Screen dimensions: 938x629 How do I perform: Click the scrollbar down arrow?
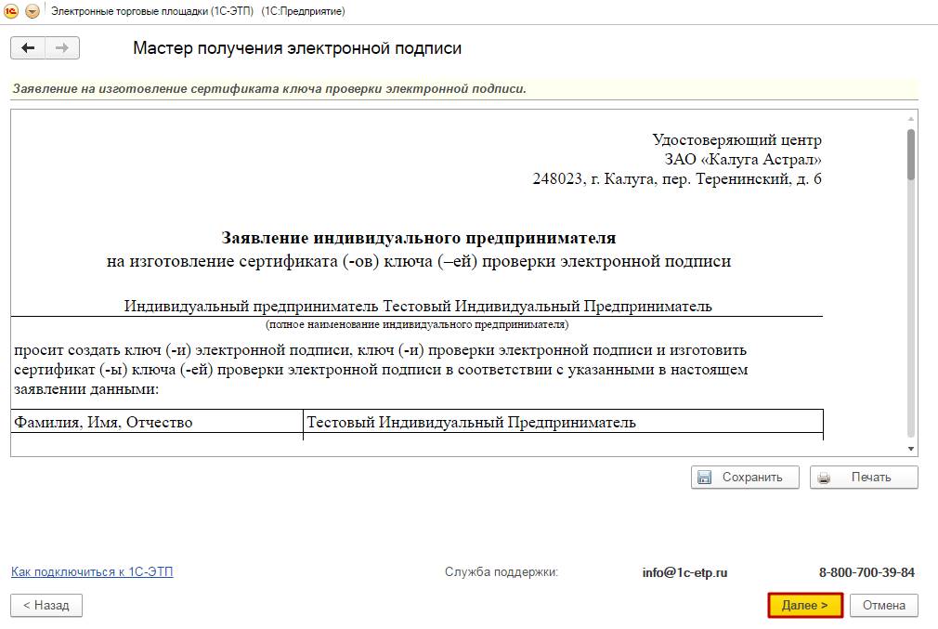pyautogui.click(x=910, y=448)
